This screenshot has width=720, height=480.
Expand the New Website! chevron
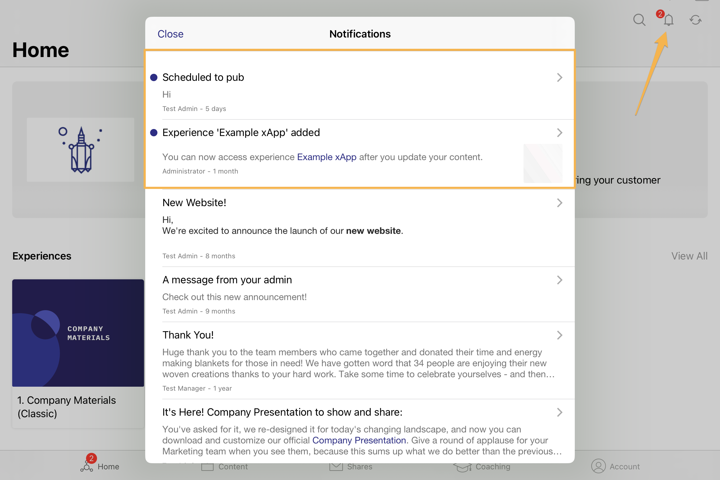pyautogui.click(x=560, y=203)
